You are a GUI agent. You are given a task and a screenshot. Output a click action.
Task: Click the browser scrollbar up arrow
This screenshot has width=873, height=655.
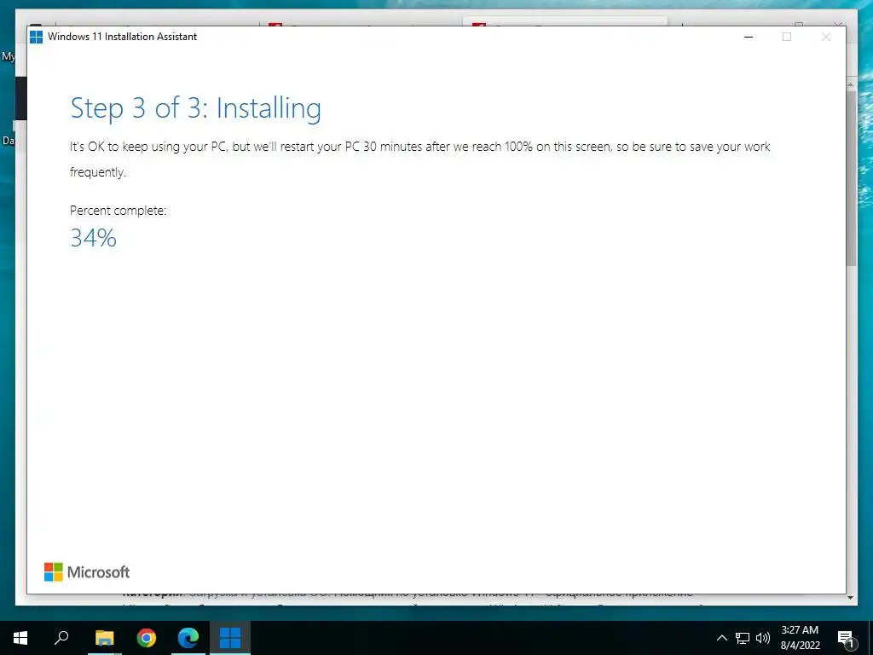851,84
